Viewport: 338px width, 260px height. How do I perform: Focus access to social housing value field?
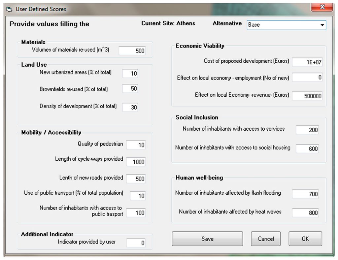[x=307, y=148]
